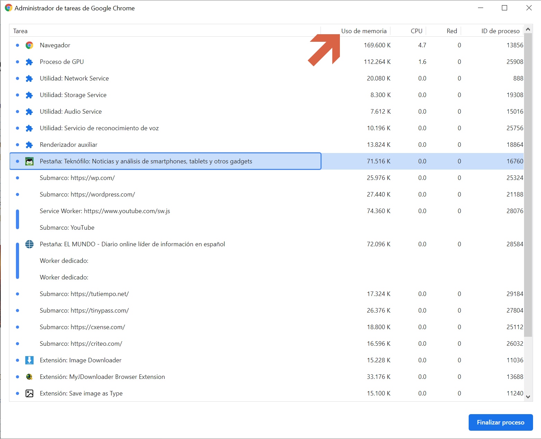
Task: Click the scroll down arrow of the task list
Action: point(528,397)
